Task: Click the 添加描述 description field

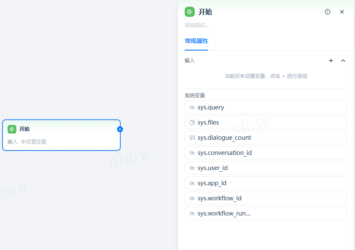Action: point(197,25)
